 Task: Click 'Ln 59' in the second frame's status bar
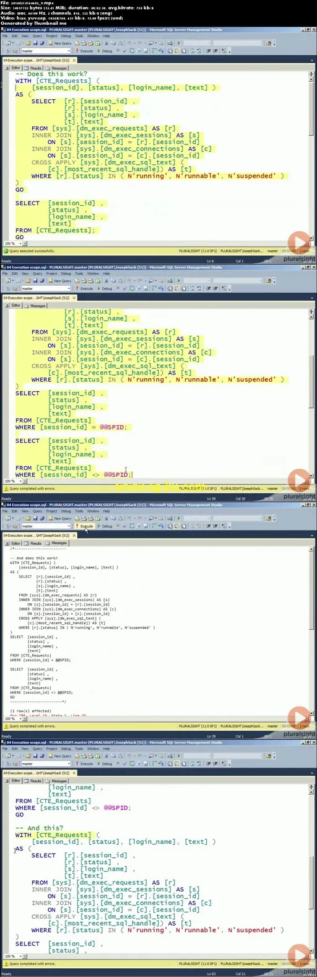tap(210, 498)
